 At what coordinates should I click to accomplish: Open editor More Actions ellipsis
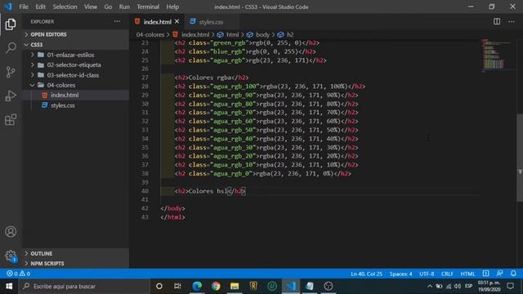pos(512,22)
